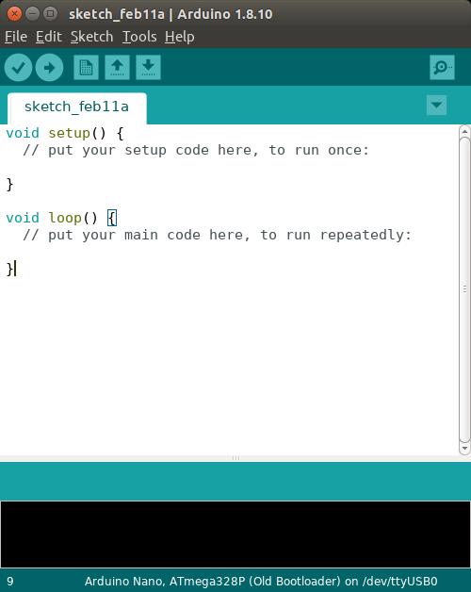Click the main code comment line
This screenshot has width=471, height=592.
[217, 236]
